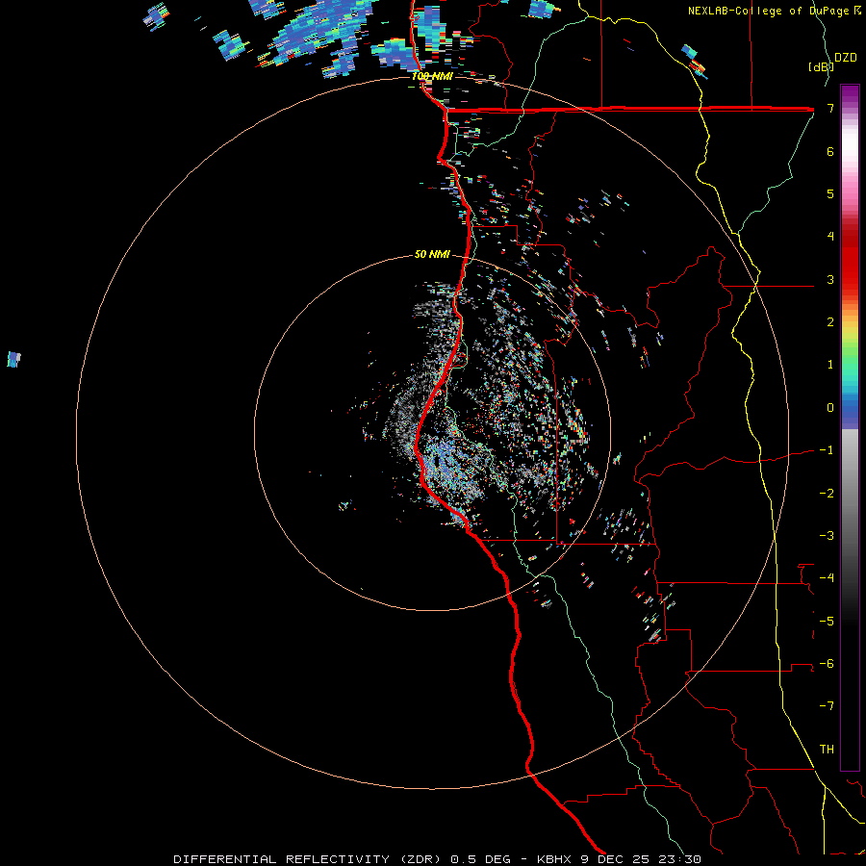Click the "-1" value on the dB scale
The width and height of the screenshot is (866, 866).
pyautogui.click(x=827, y=450)
